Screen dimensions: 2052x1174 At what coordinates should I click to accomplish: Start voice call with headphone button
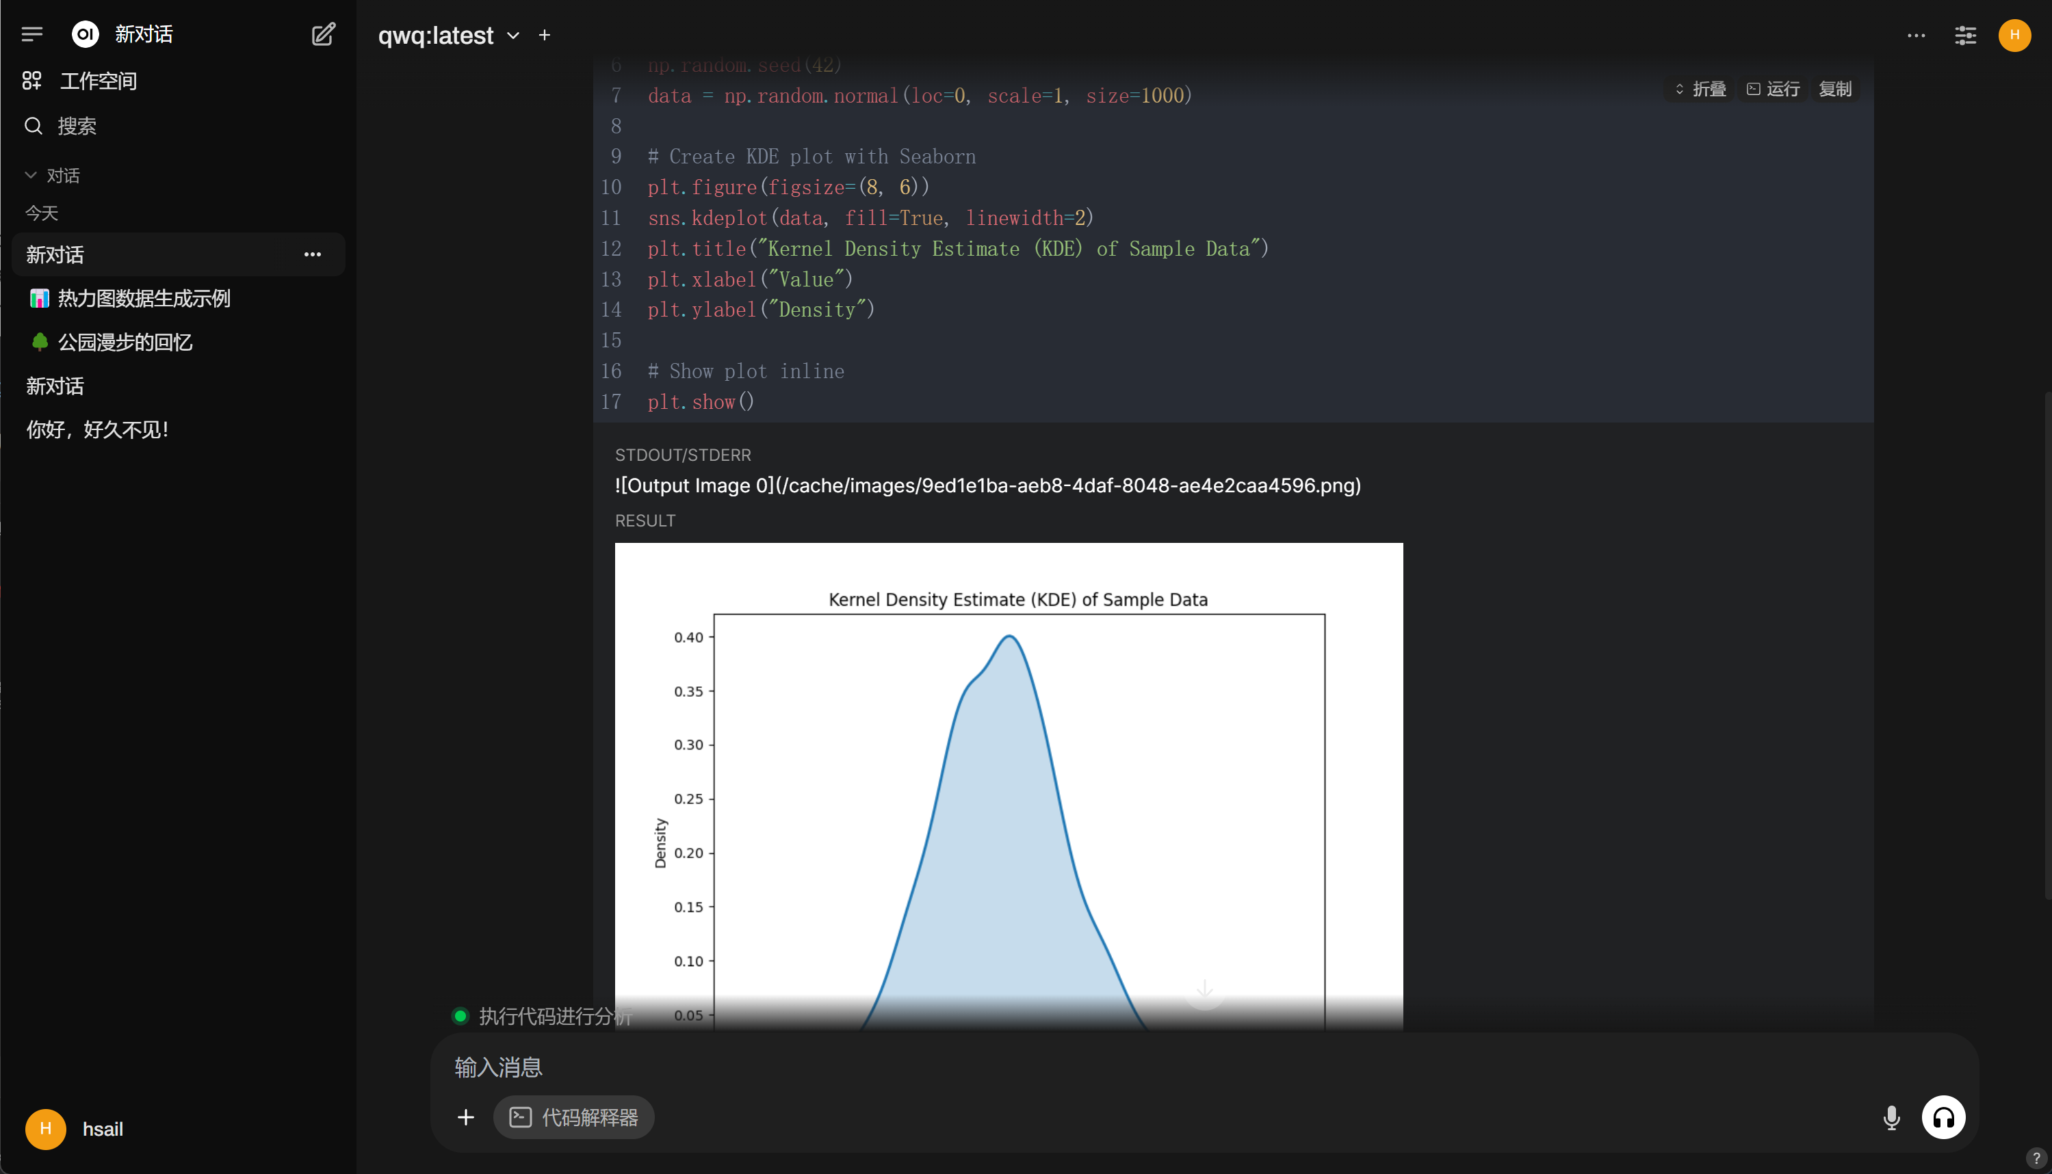1943,1117
